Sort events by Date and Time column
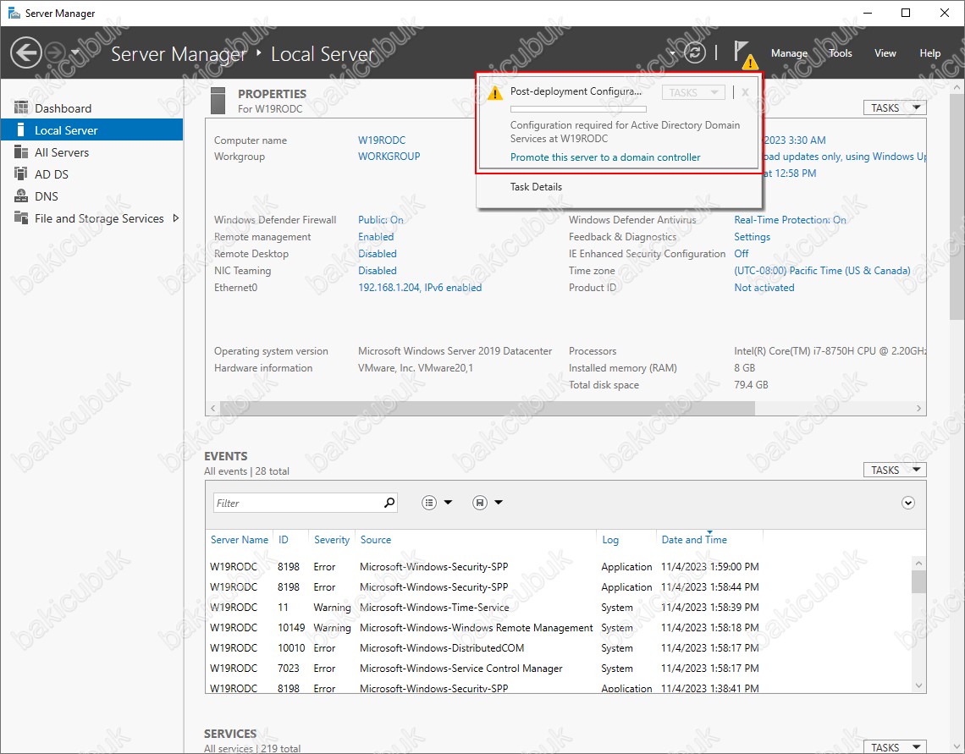The height and width of the screenshot is (754, 965). (x=693, y=539)
